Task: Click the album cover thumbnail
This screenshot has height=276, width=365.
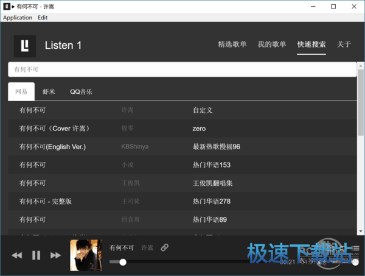Action: click(86, 255)
